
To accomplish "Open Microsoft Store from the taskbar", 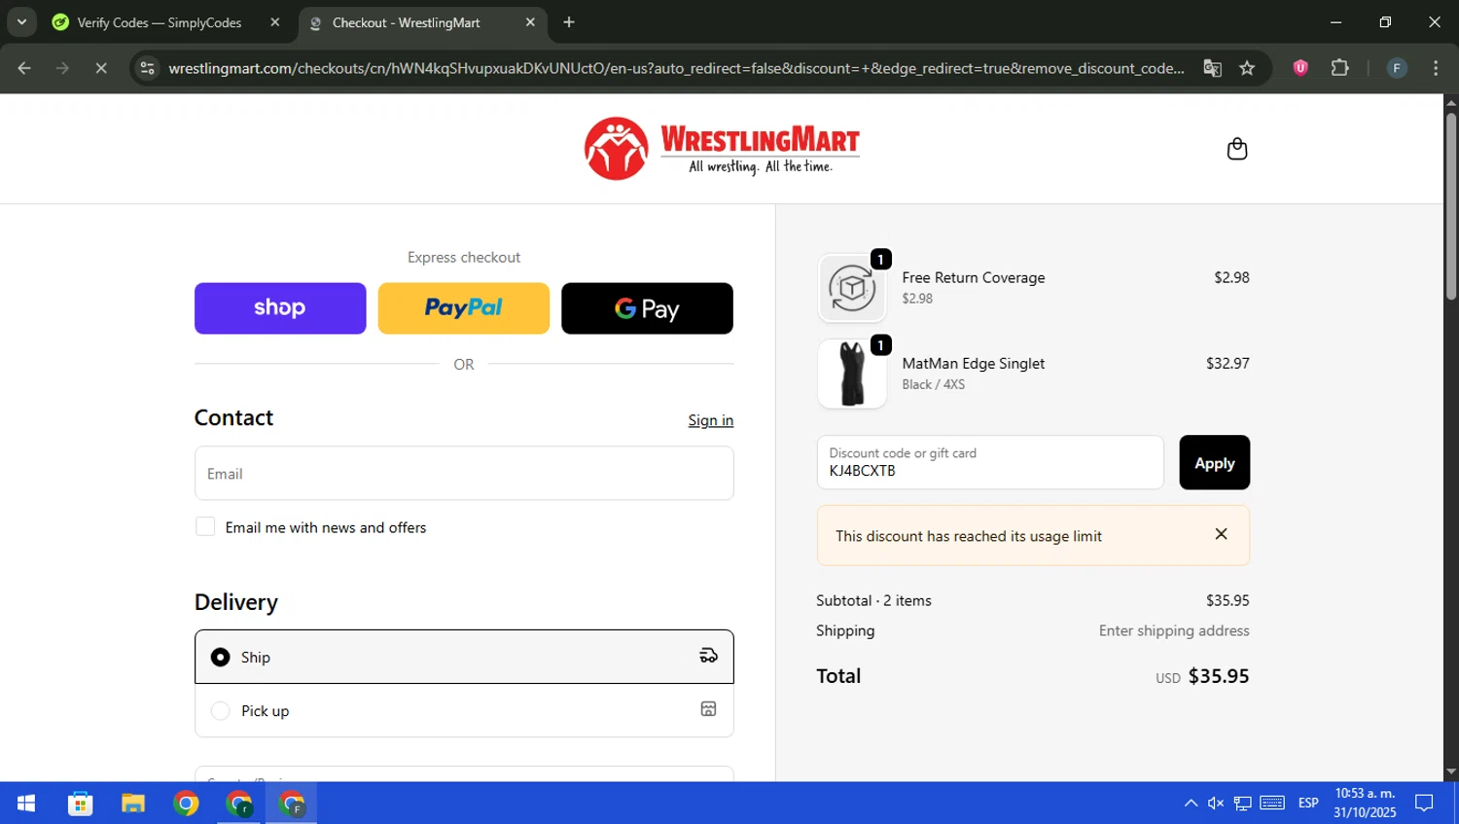I will (80, 804).
